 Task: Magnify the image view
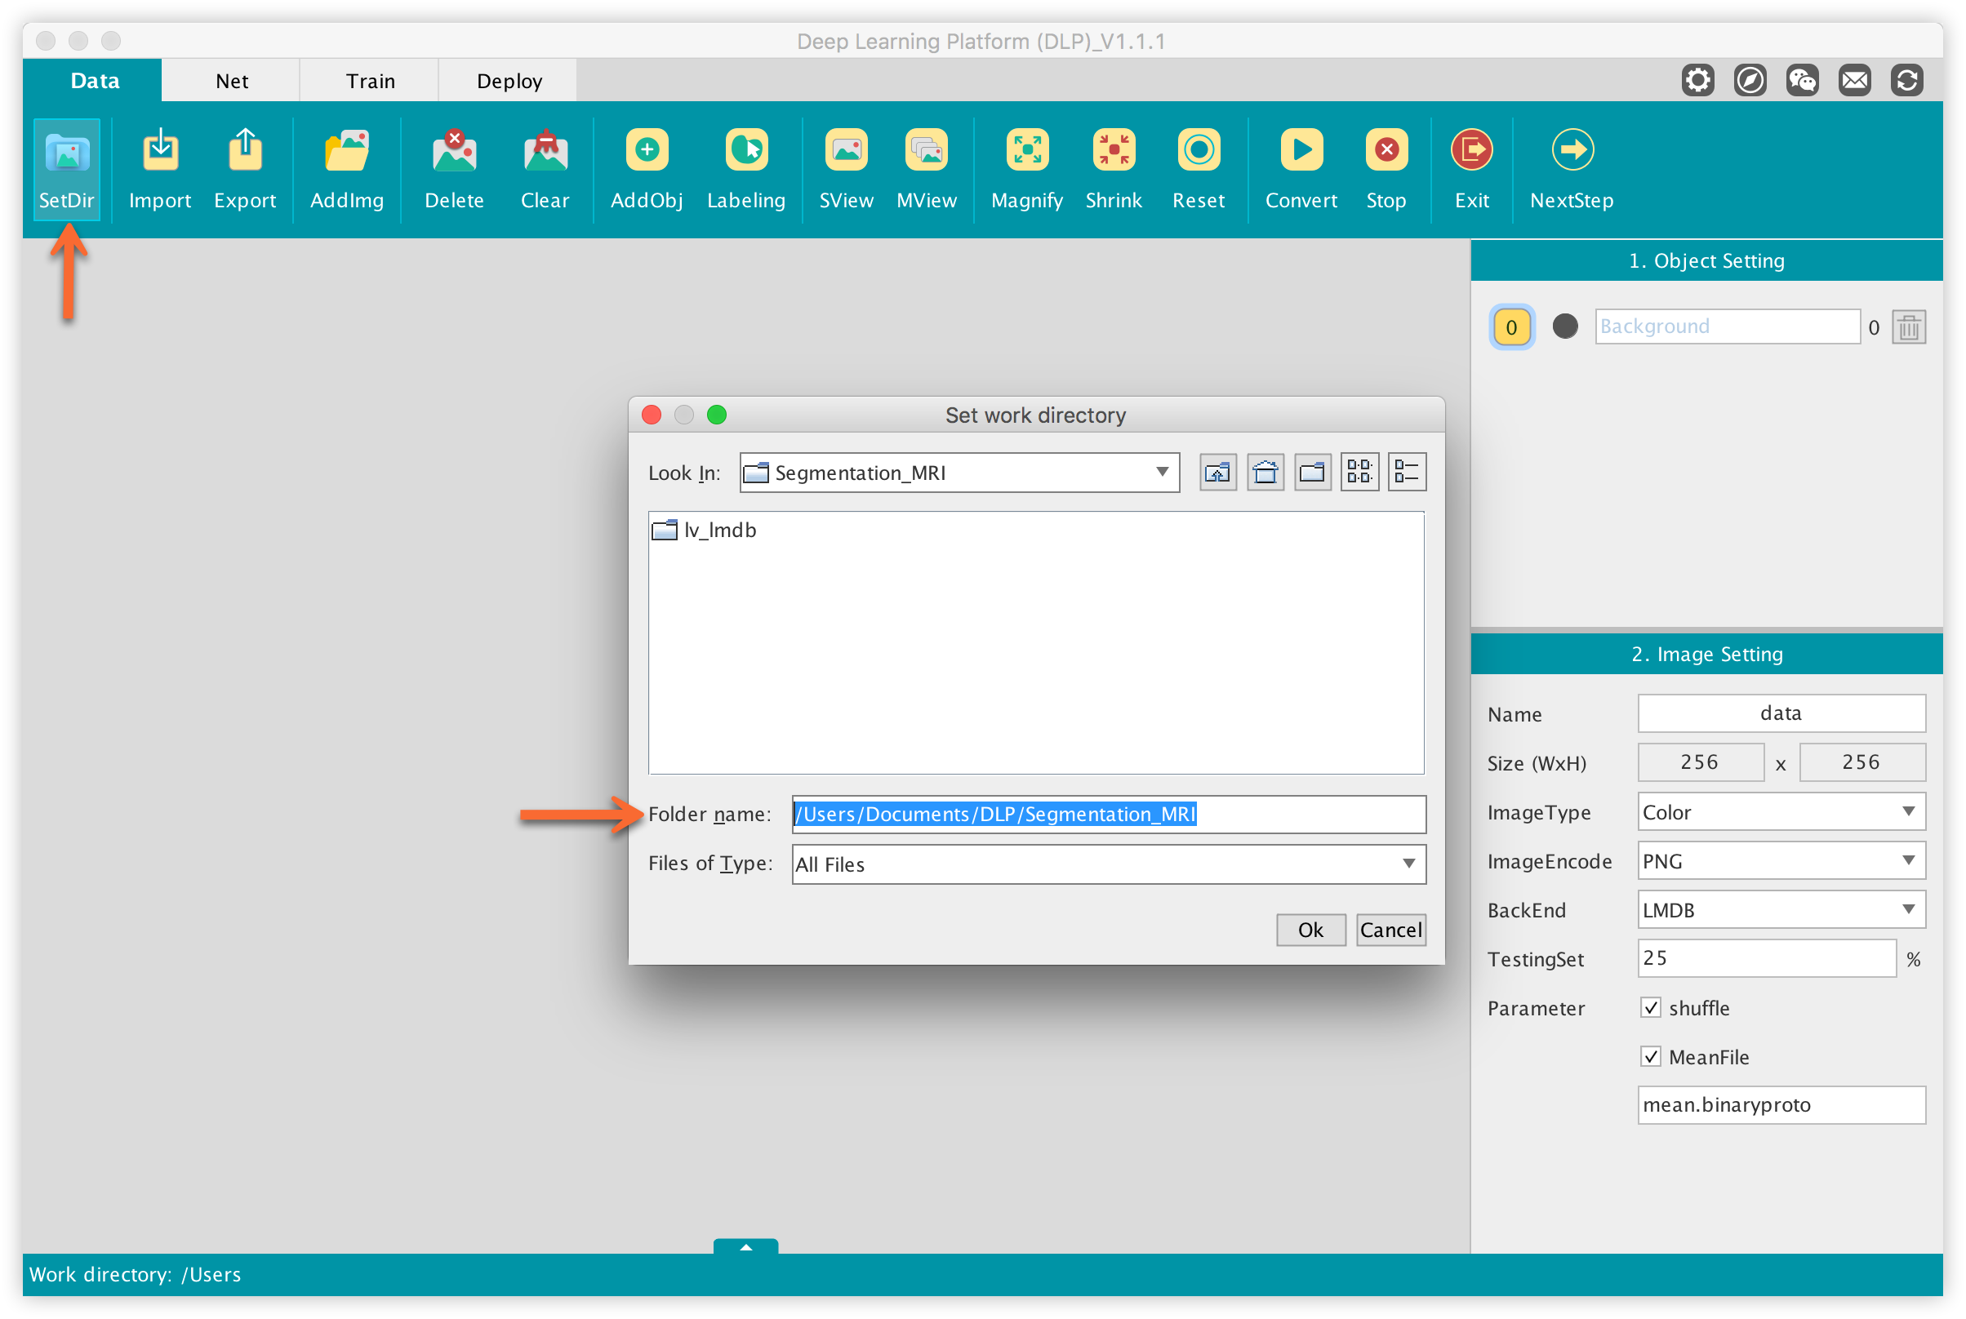point(1026,168)
